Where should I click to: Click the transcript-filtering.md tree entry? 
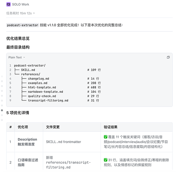tap(48, 100)
